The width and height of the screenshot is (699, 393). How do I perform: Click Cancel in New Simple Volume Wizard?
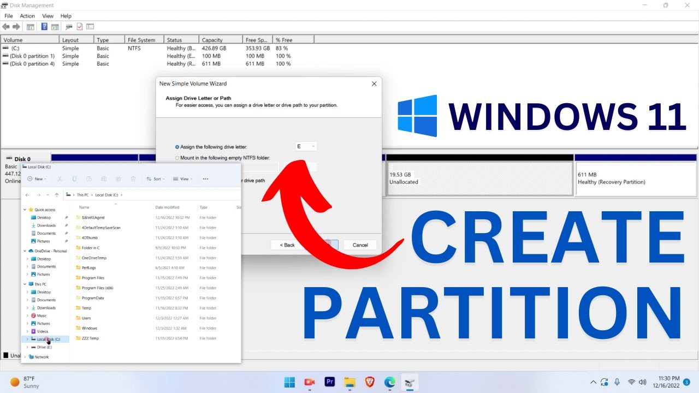360,245
